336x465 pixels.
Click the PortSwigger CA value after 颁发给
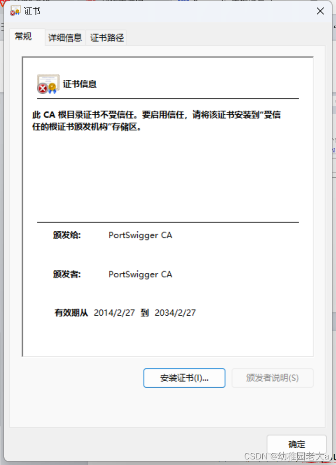click(140, 235)
